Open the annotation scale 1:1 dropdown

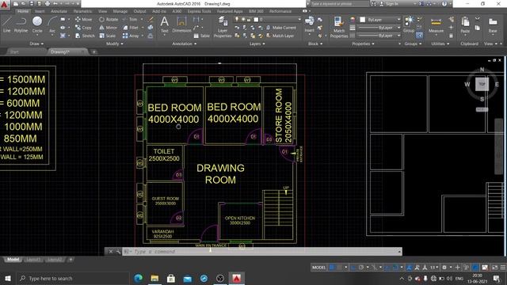point(434,268)
